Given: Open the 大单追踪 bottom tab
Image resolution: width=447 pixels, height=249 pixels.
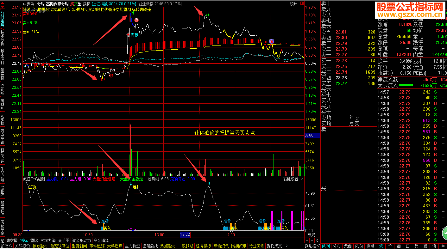Looking at the screenshot, I should (x=115, y=246).
